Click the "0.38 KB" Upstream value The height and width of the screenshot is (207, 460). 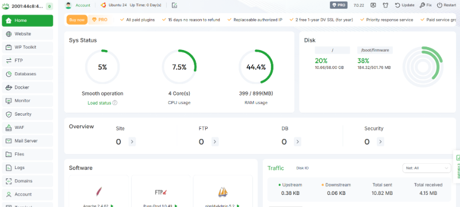click(x=290, y=193)
